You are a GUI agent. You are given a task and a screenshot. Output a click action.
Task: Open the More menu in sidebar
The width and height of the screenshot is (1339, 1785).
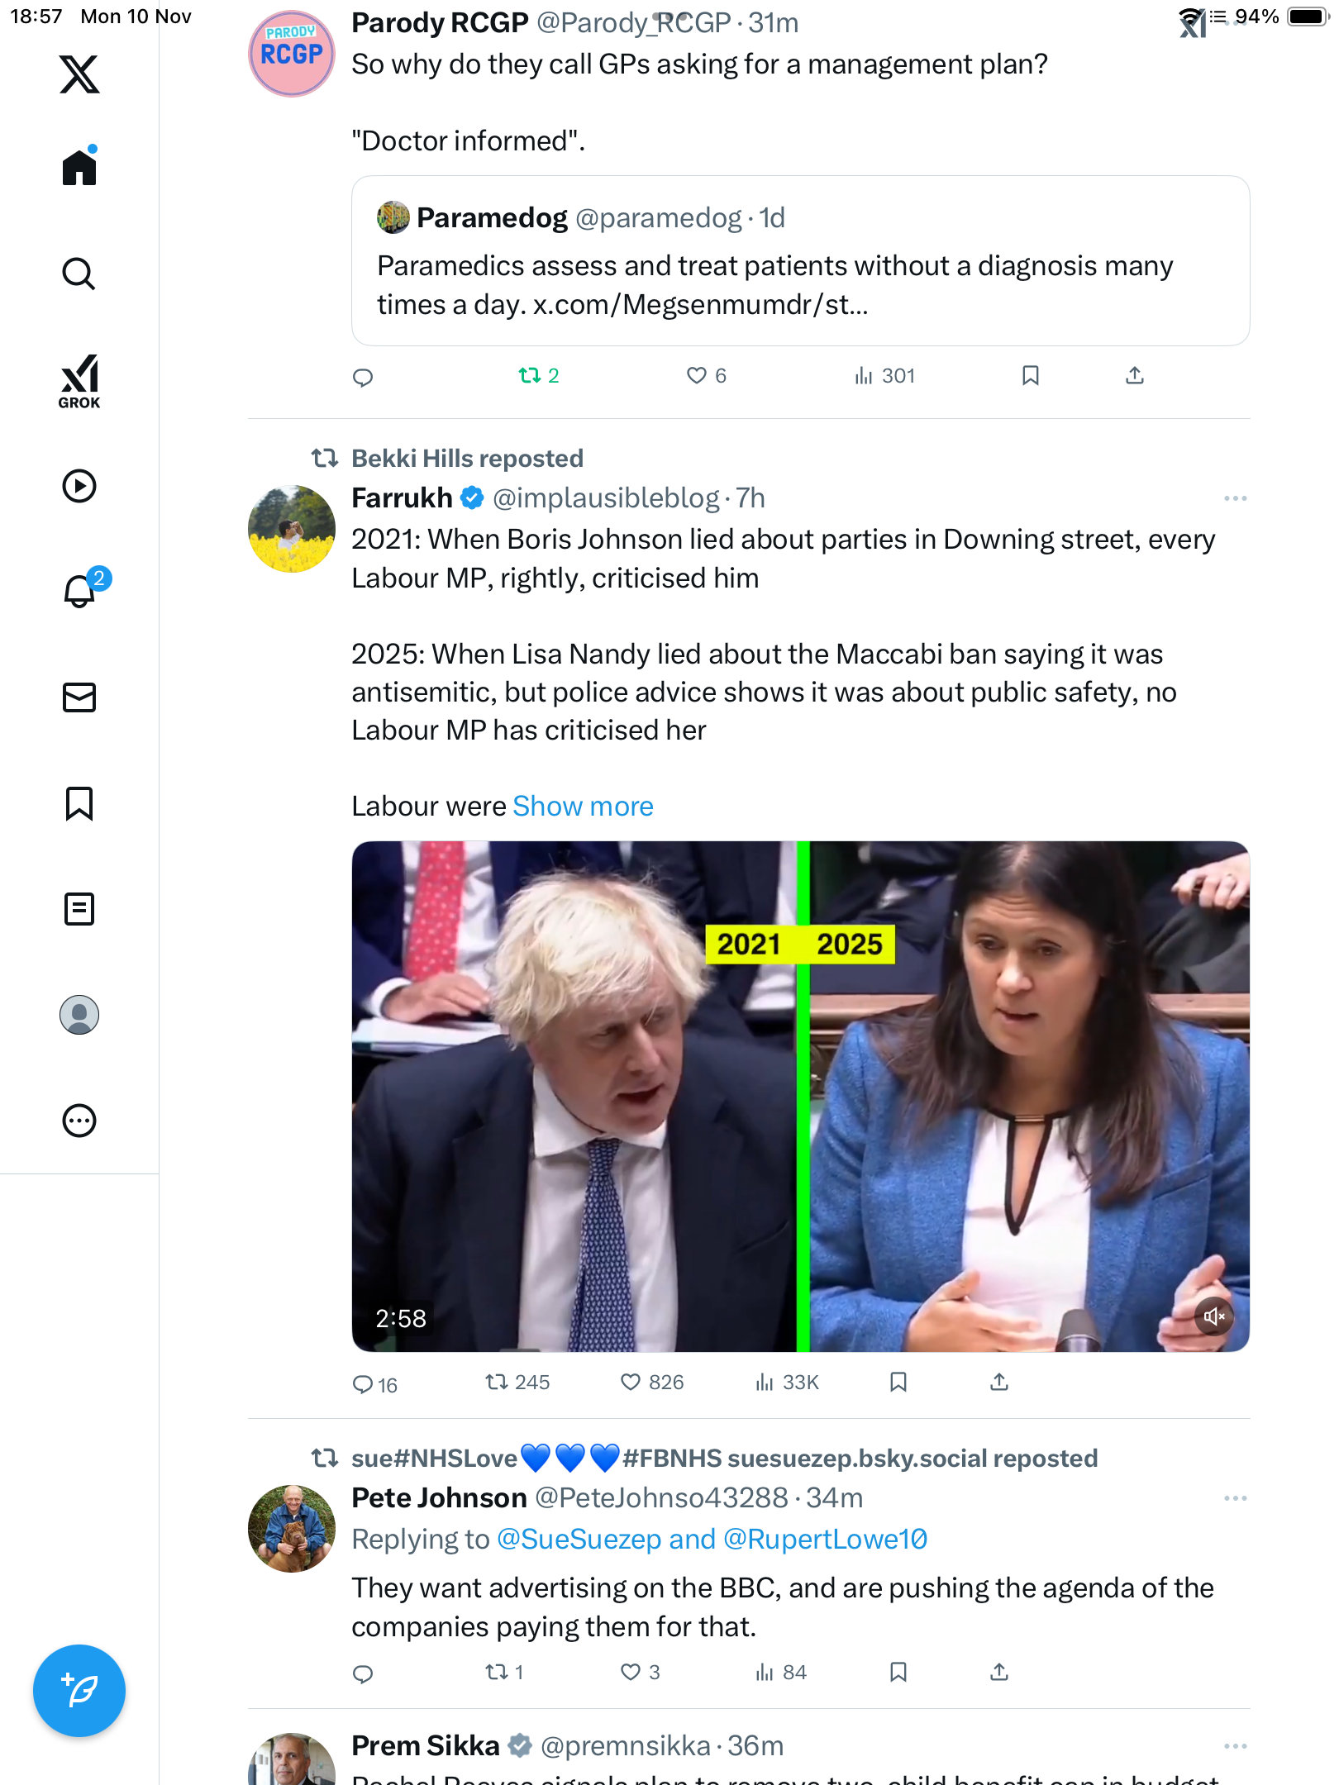(79, 1121)
